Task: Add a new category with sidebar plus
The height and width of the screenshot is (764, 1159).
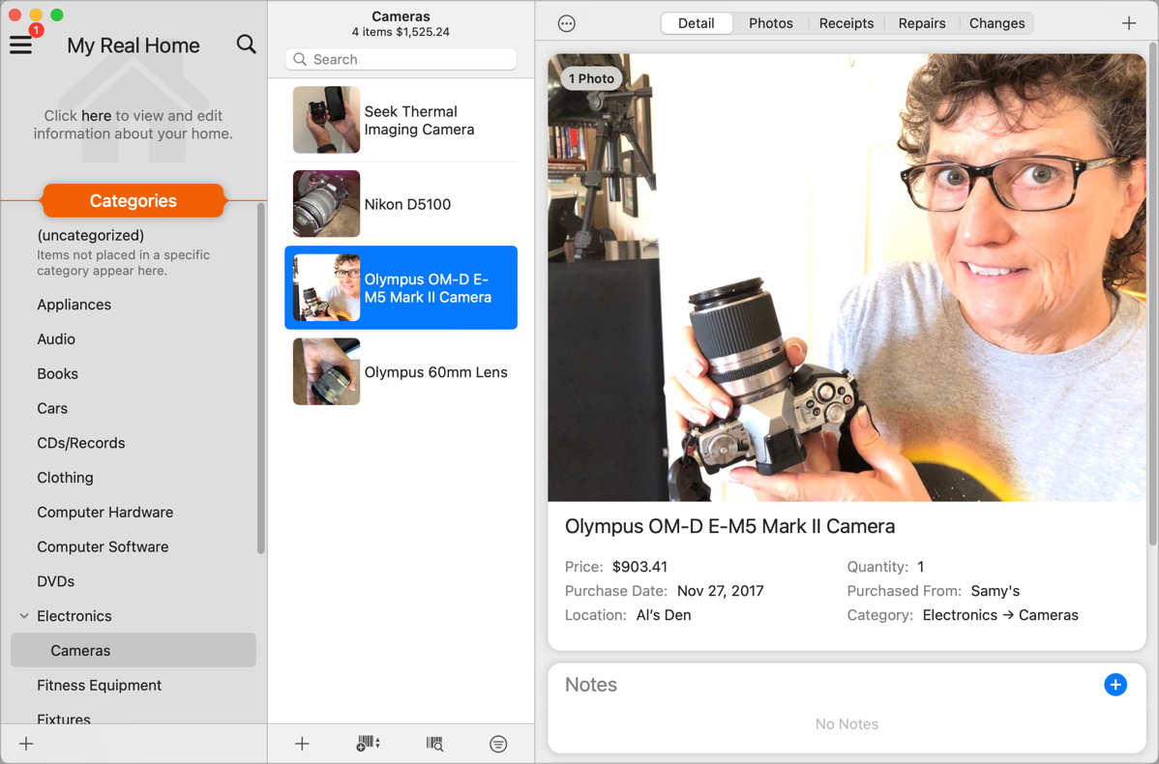Action: 26,744
